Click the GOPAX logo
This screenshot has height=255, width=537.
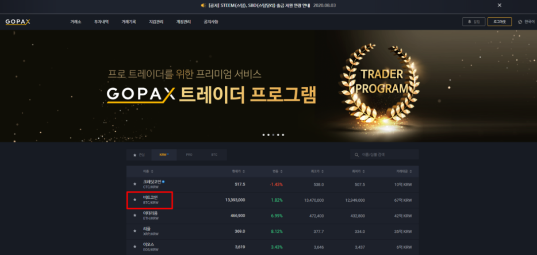(x=17, y=22)
